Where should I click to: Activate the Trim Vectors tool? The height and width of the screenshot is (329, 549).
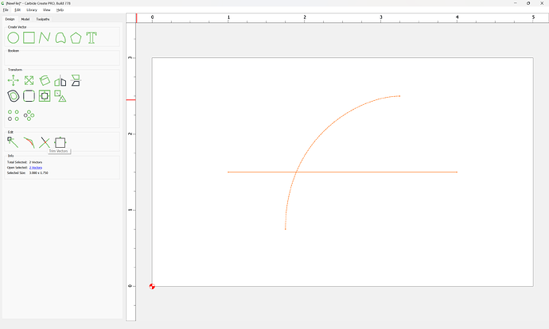click(x=45, y=142)
